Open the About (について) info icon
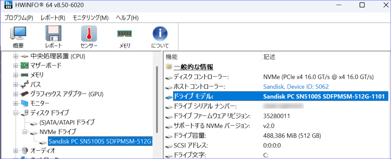The image size is (391, 159). pos(160,33)
